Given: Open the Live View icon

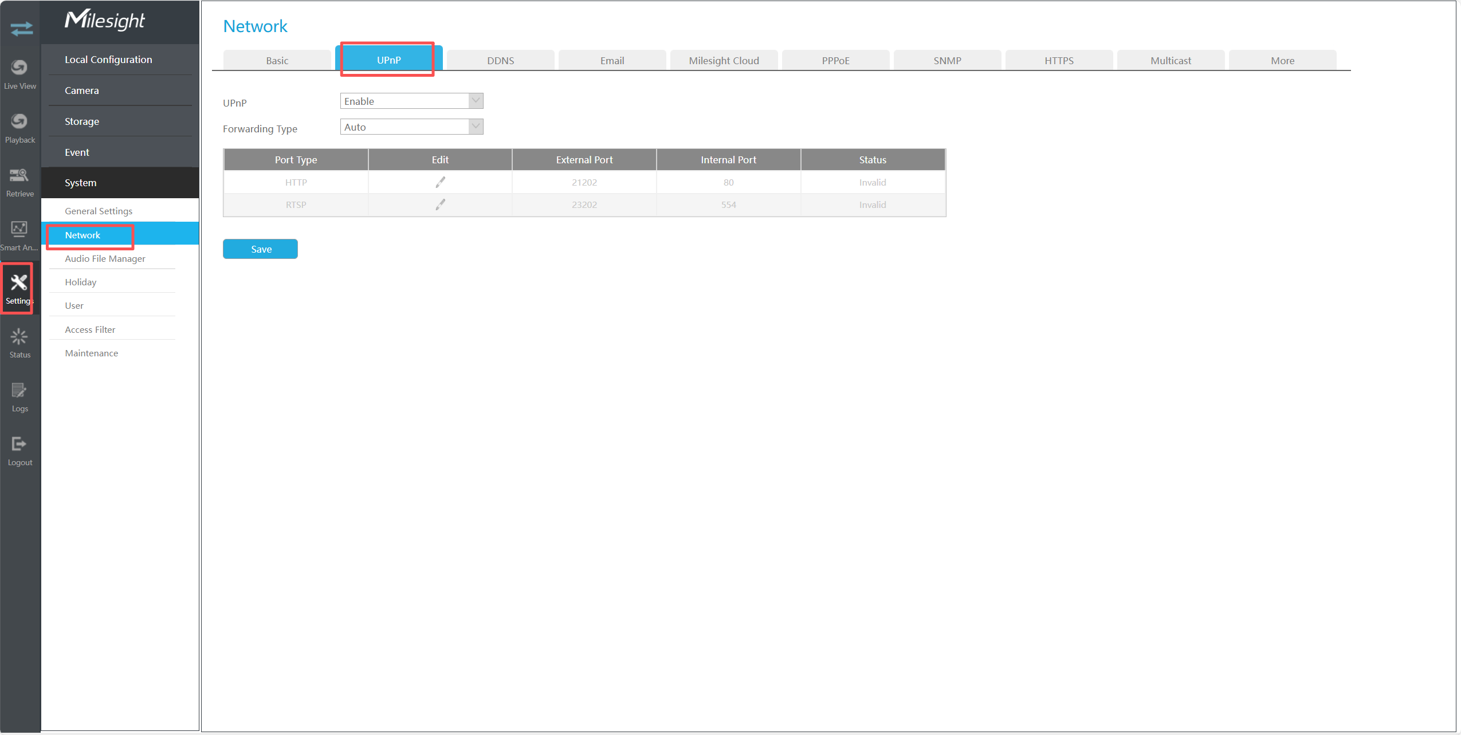Looking at the screenshot, I should pyautogui.click(x=19, y=68).
